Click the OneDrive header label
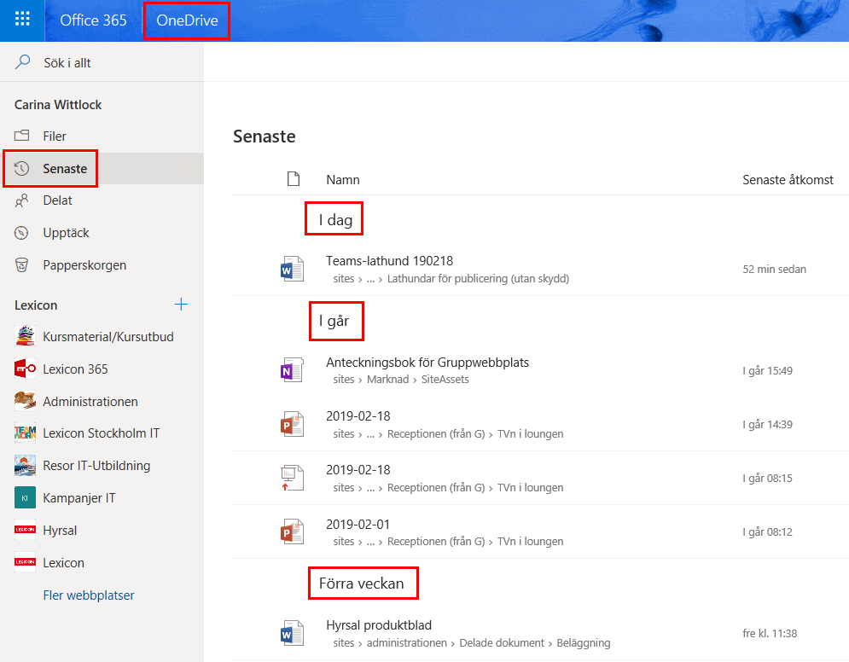 188,20
